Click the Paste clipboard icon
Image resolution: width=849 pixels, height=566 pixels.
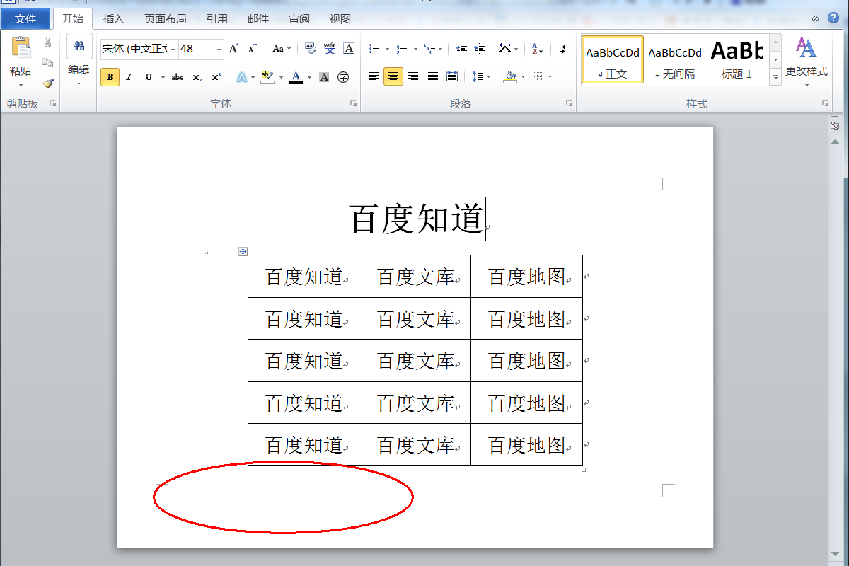21,48
